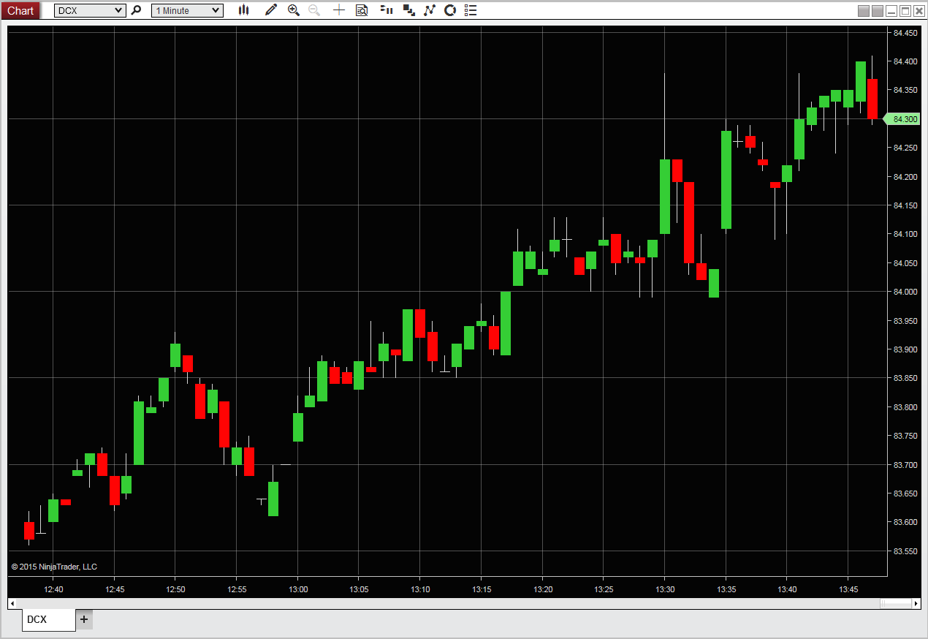The image size is (928, 639).
Task: Open the chart Properties list icon
Action: tap(471, 10)
